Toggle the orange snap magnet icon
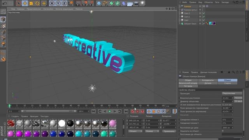The width and height of the screenshot is (249, 140). click(3, 59)
